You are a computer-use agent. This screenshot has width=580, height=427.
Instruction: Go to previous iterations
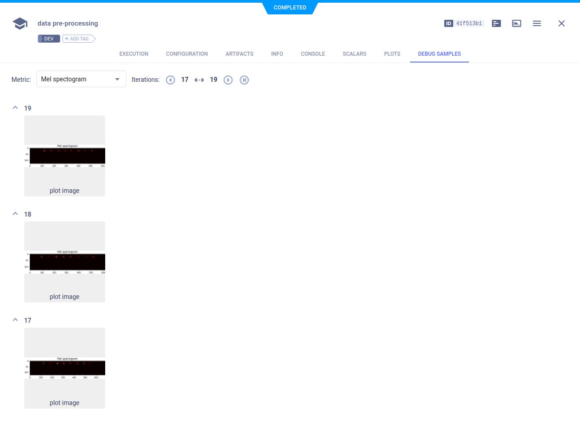pyautogui.click(x=170, y=80)
